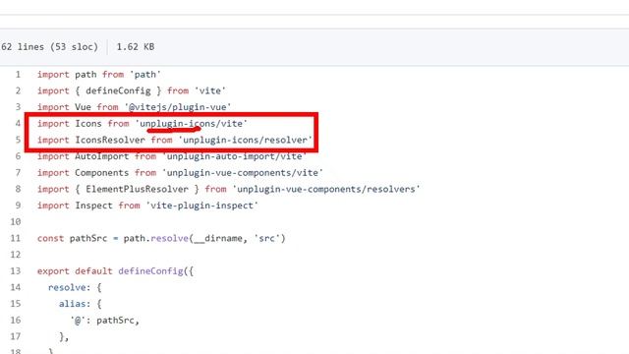Click the 'AutoImport' identifier on line 6

click(x=102, y=156)
